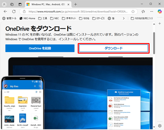Image resolution: width=164 pixels, height=130 pixels.
Task: Open the Workspaces icon
Action: (x=12, y=4)
